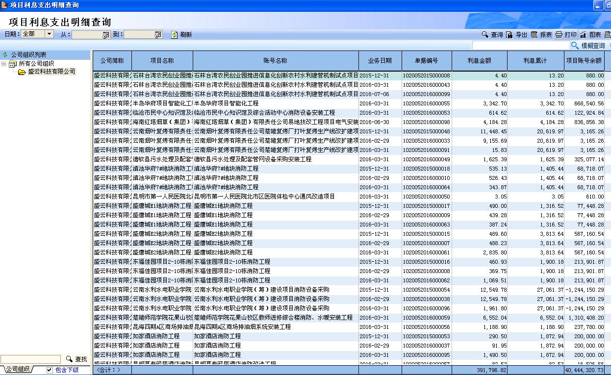Click the 查询 search toolbar icon
611x375 pixels.
pyautogui.click(x=485, y=35)
